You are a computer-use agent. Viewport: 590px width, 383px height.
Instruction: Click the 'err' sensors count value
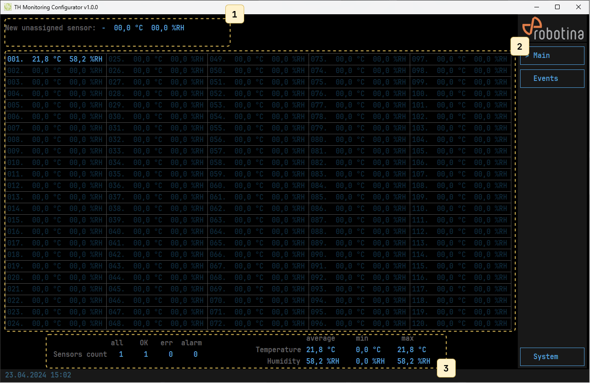coord(171,354)
